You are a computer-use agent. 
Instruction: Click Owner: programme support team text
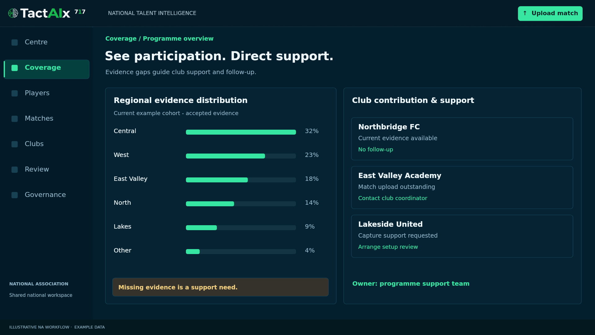tap(411, 284)
